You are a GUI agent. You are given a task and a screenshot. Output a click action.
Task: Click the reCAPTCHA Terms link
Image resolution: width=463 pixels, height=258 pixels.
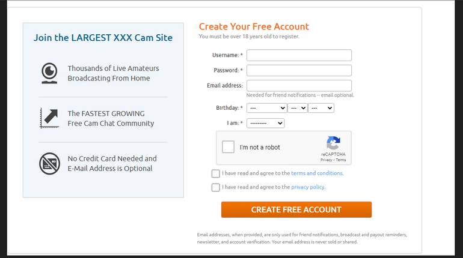[x=341, y=160]
